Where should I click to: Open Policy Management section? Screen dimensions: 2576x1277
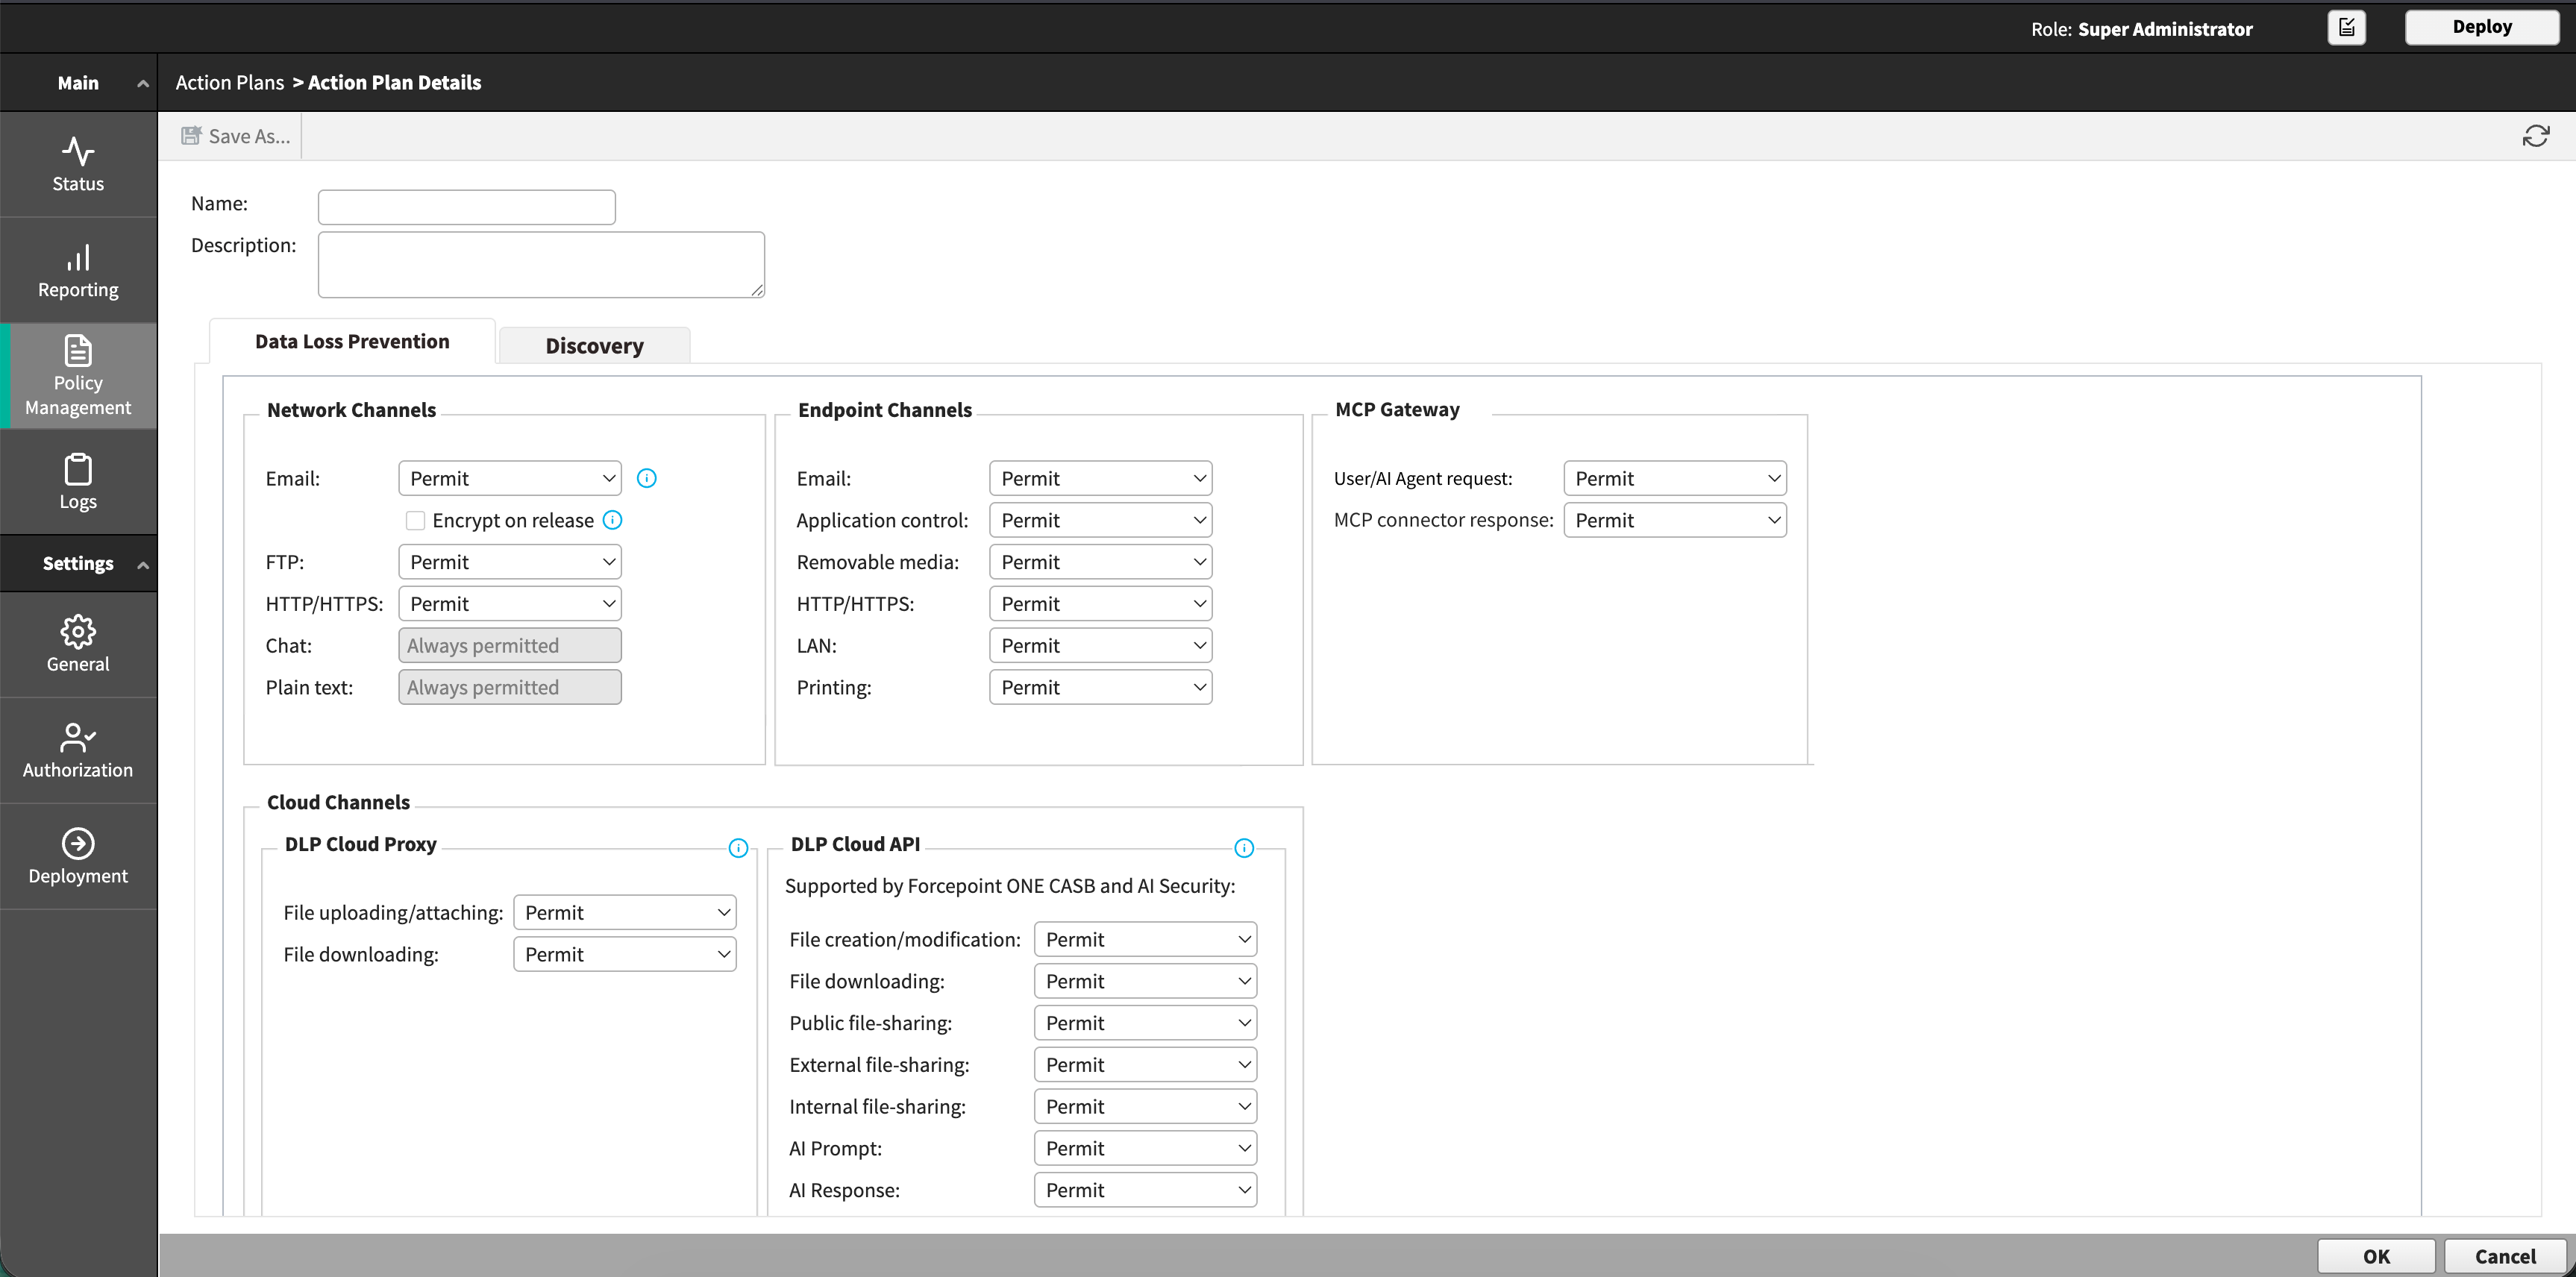point(78,376)
